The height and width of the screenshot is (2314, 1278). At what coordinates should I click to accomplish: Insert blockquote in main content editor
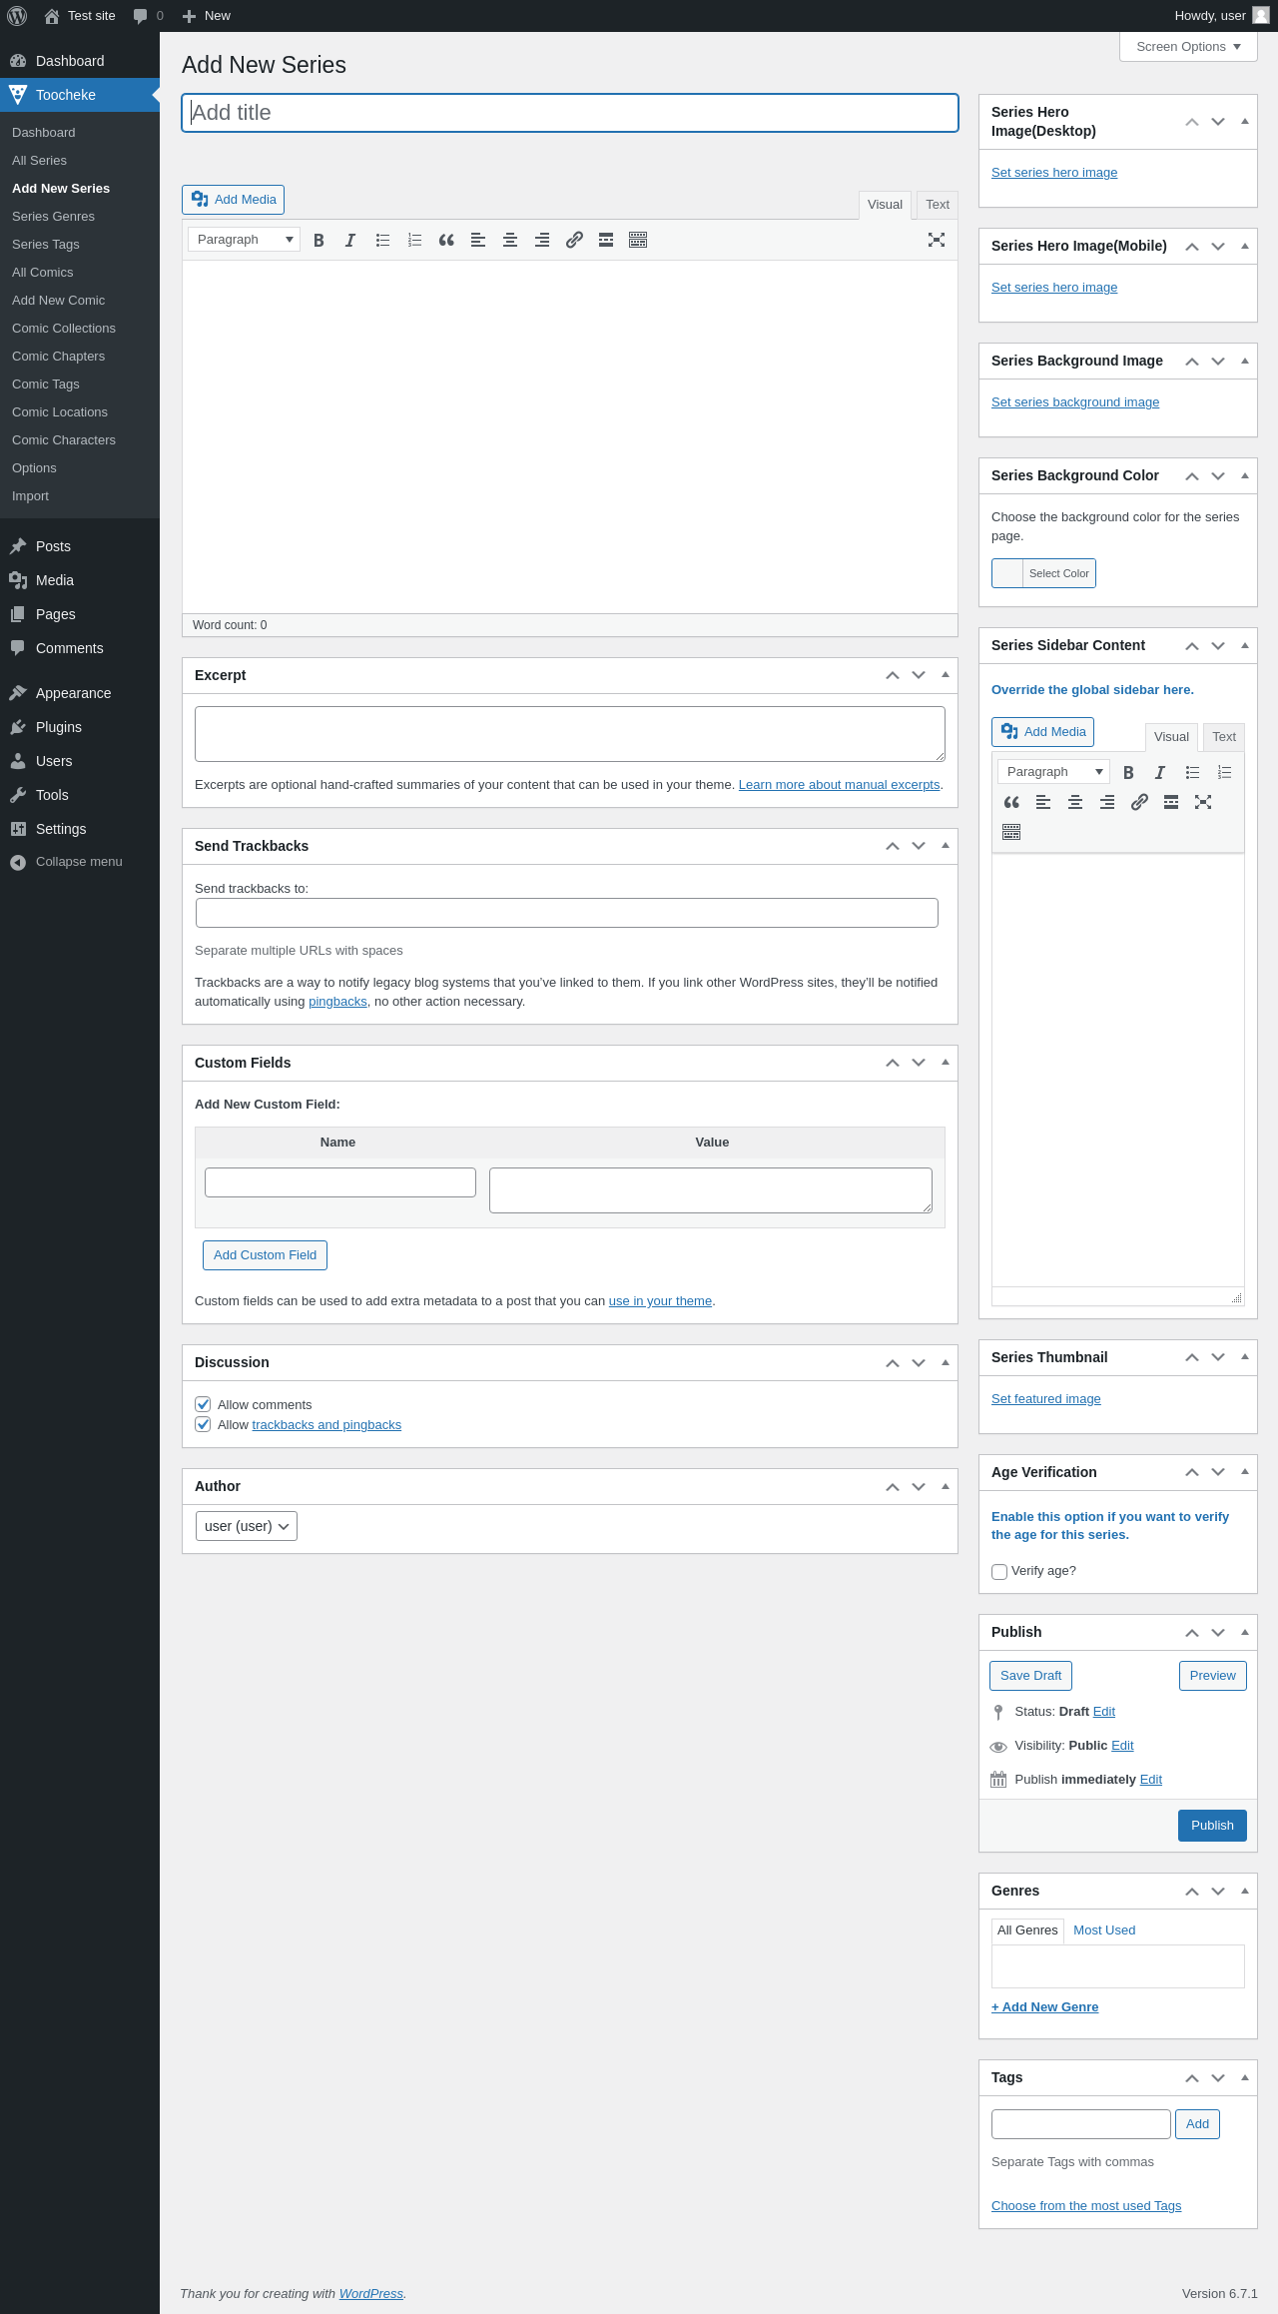pos(446,240)
